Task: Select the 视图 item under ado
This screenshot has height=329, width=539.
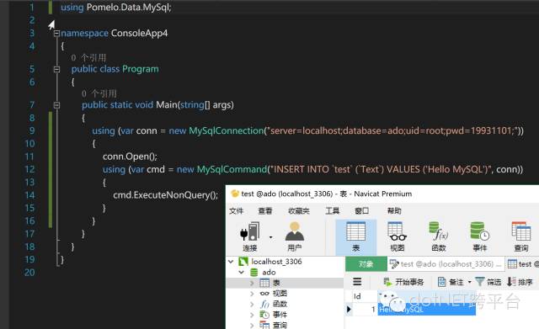Action: click(x=280, y=294)
